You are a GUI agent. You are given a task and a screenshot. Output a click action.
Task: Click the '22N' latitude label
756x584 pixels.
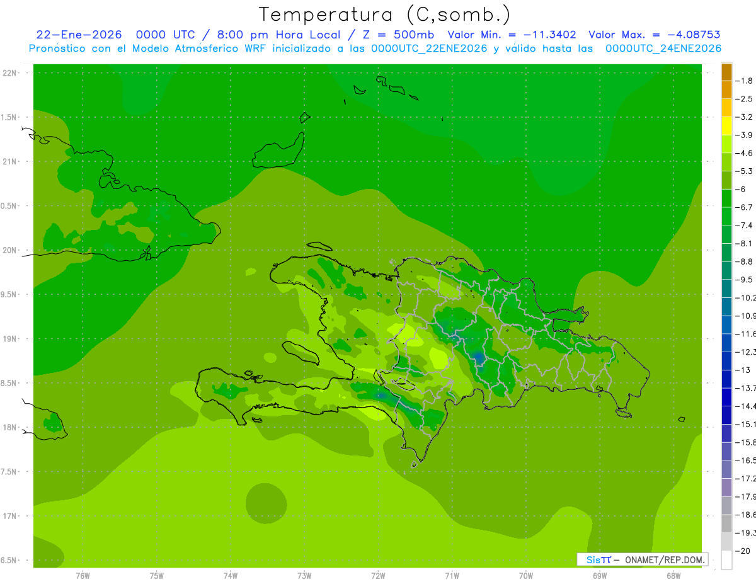coord(11,72)
